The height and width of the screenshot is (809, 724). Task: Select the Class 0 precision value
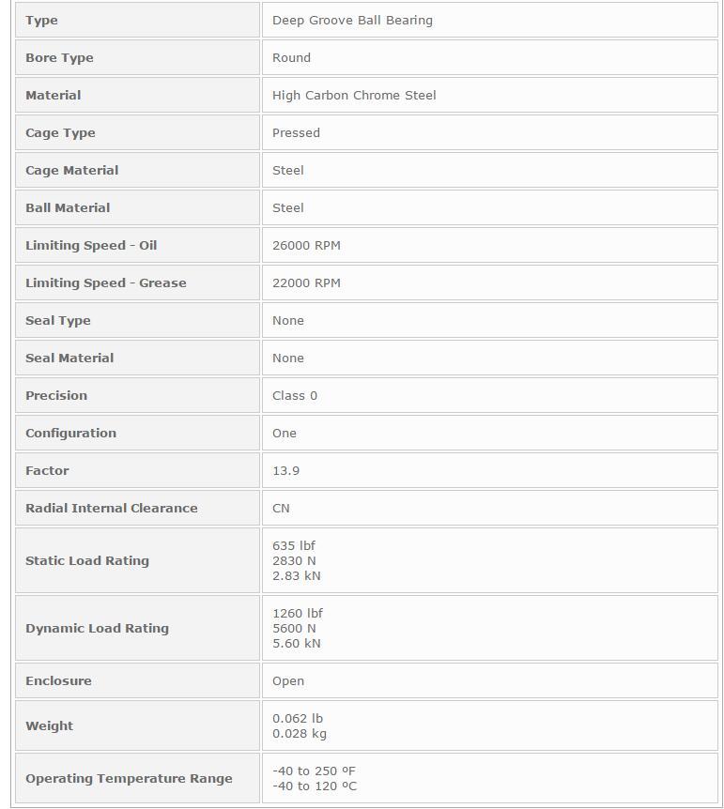tap(295, 395)
